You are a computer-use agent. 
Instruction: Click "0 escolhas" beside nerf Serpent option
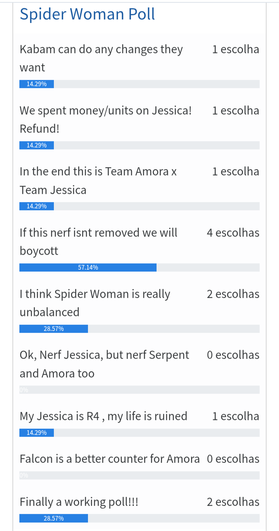pos(233,355)
